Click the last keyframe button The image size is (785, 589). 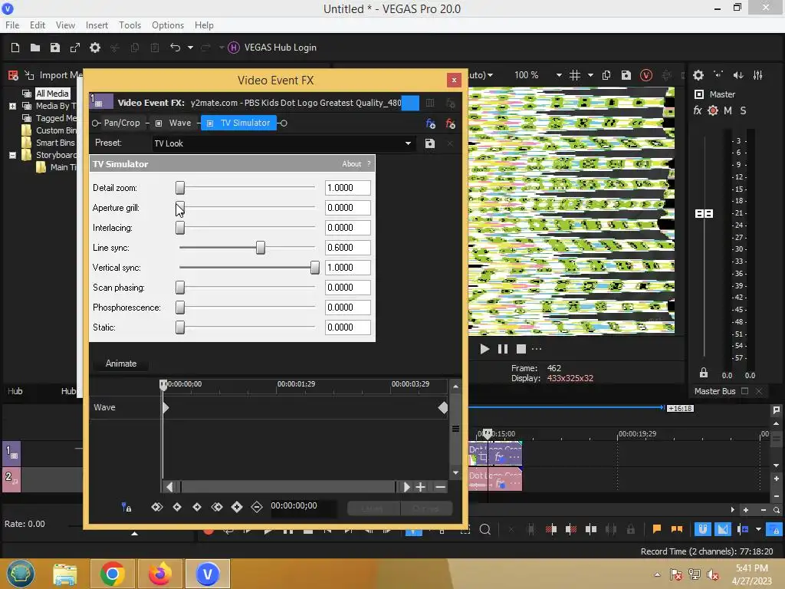[x=217, y=507]
